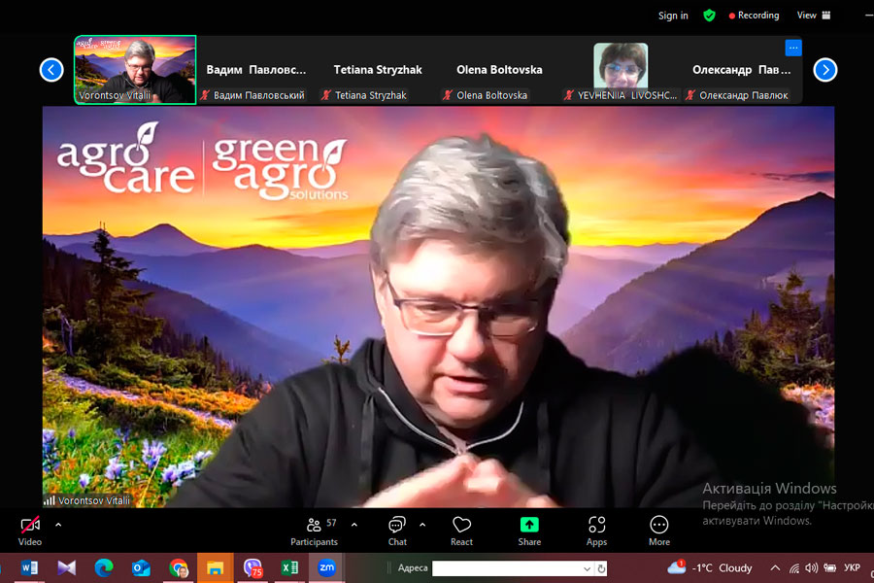
Task: Open the View layout menu
Action: (x=813, y=16)
